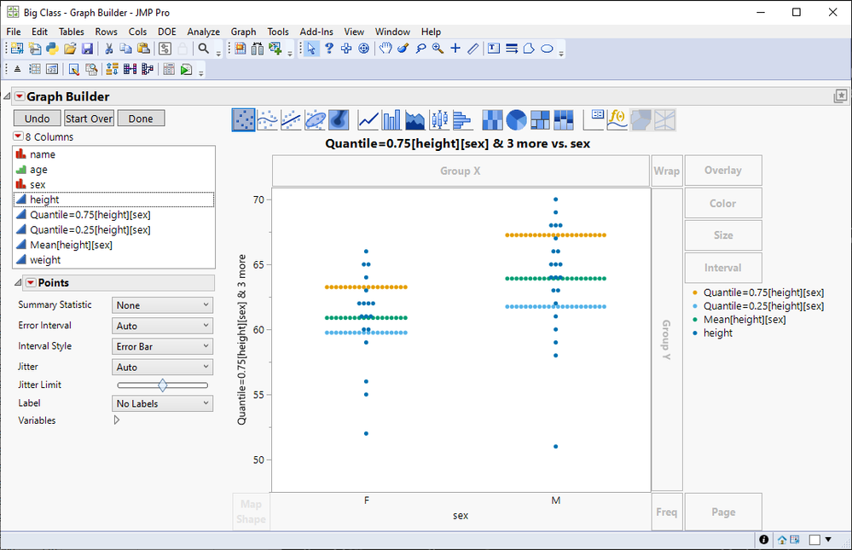Open the Add-Ins menu
Screen dimensions: 852x550
[316, 32]
